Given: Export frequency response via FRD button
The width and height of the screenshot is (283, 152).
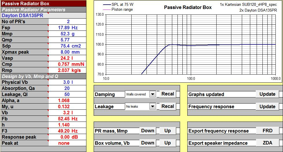Looking at the screenshot, I should (x=267, y=131).
